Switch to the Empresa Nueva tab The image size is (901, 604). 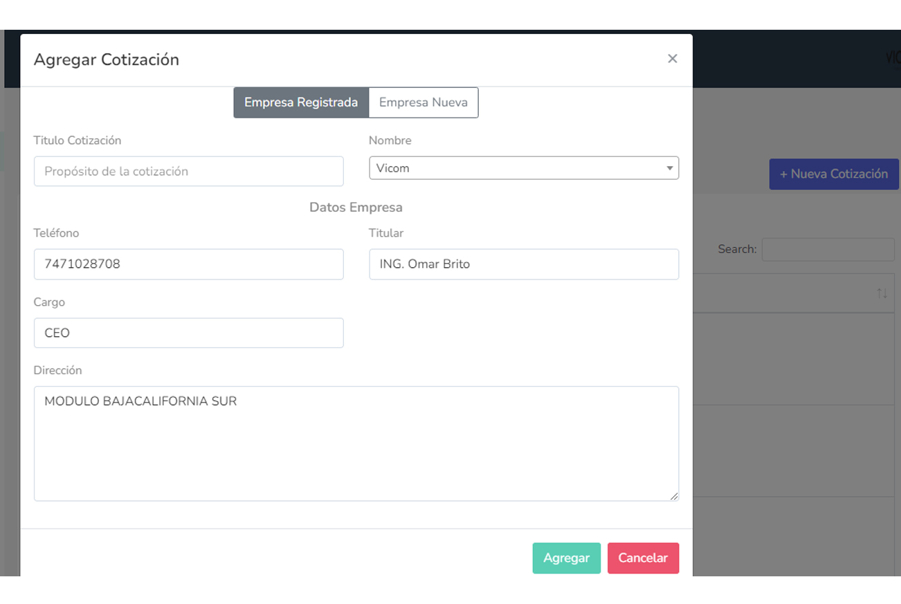pyautogui.click(x=423, y=102)
